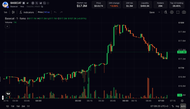The width and height of the screenshot is (190, 109).
Task: Open the fx Indicators menu
Action: [27, 12]
